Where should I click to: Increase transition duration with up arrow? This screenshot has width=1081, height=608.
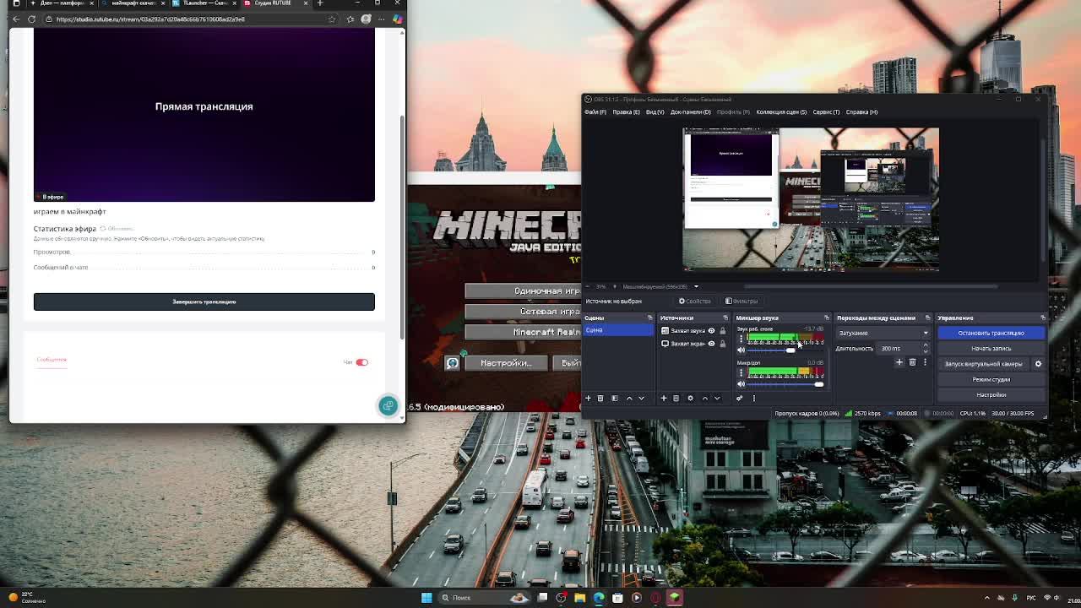tap(925, 345)
